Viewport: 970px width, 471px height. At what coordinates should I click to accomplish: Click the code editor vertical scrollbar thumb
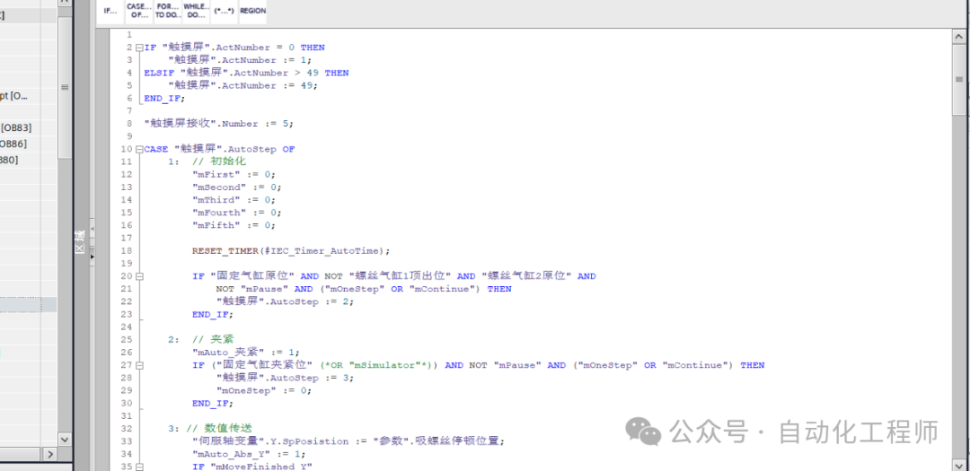click(959, 79)
